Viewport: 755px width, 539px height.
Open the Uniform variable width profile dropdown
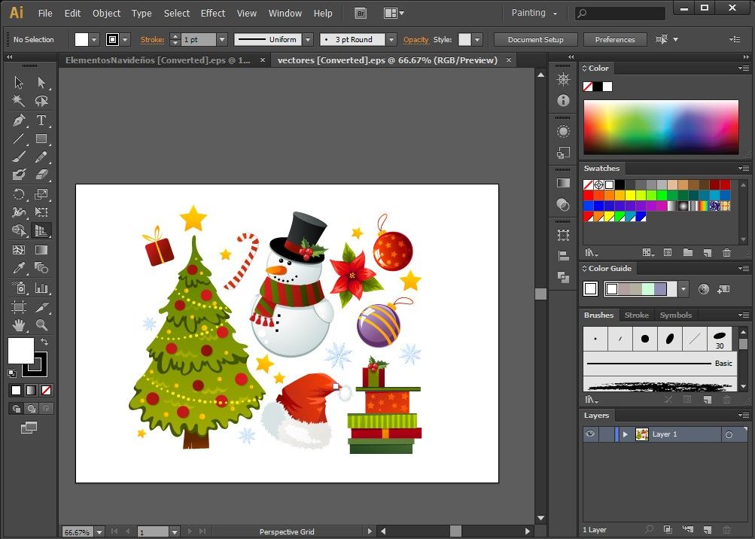pyautogui.click(x=308, y=39)
